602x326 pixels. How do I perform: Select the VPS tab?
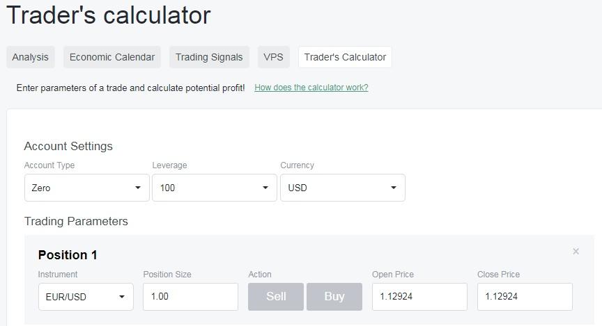tap(273, 57)
